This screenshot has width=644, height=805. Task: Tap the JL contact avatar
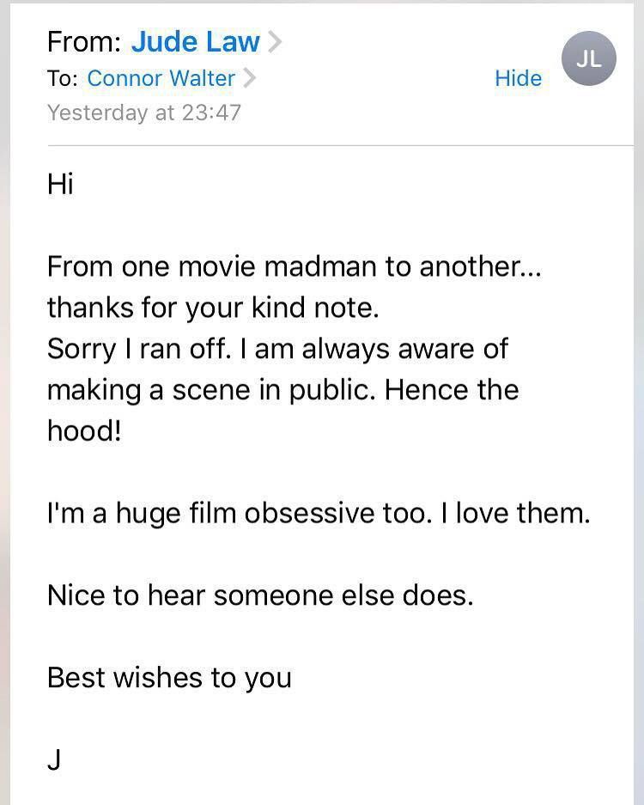tap(588, 59)
